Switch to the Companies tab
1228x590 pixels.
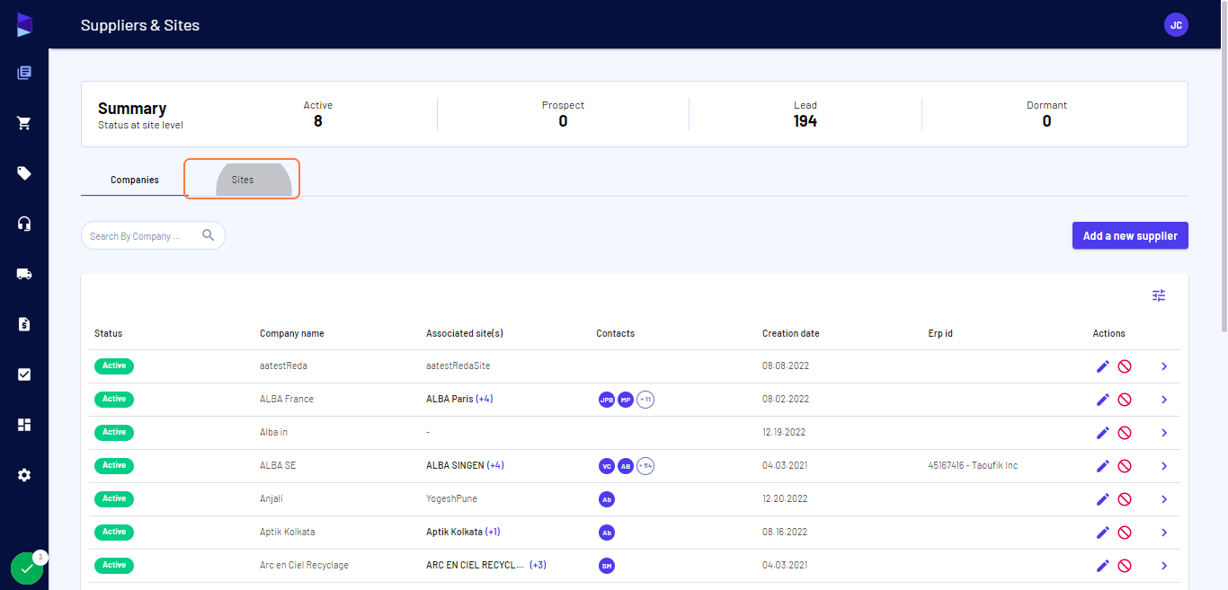coord(135,180)
